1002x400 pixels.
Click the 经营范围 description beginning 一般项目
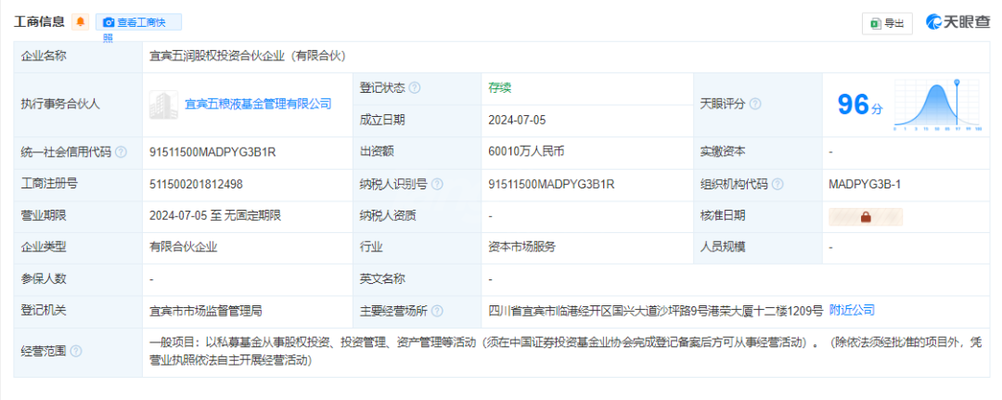click(x=565, y=352)
